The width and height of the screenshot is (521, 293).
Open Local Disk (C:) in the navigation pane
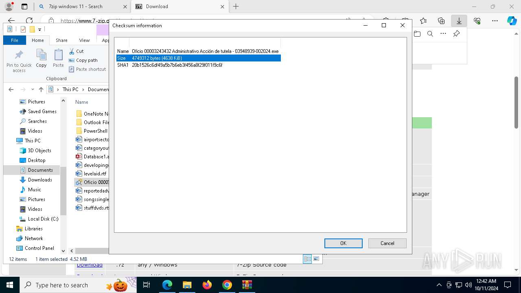(43, 219)
